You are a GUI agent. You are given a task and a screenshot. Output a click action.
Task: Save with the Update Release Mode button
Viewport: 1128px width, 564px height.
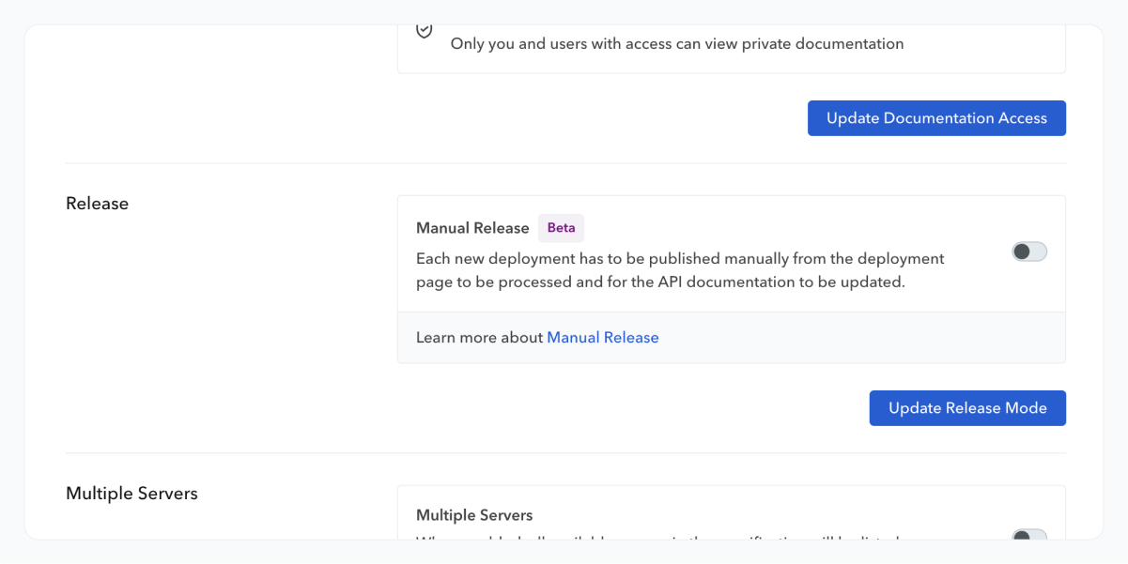[967, 408]
